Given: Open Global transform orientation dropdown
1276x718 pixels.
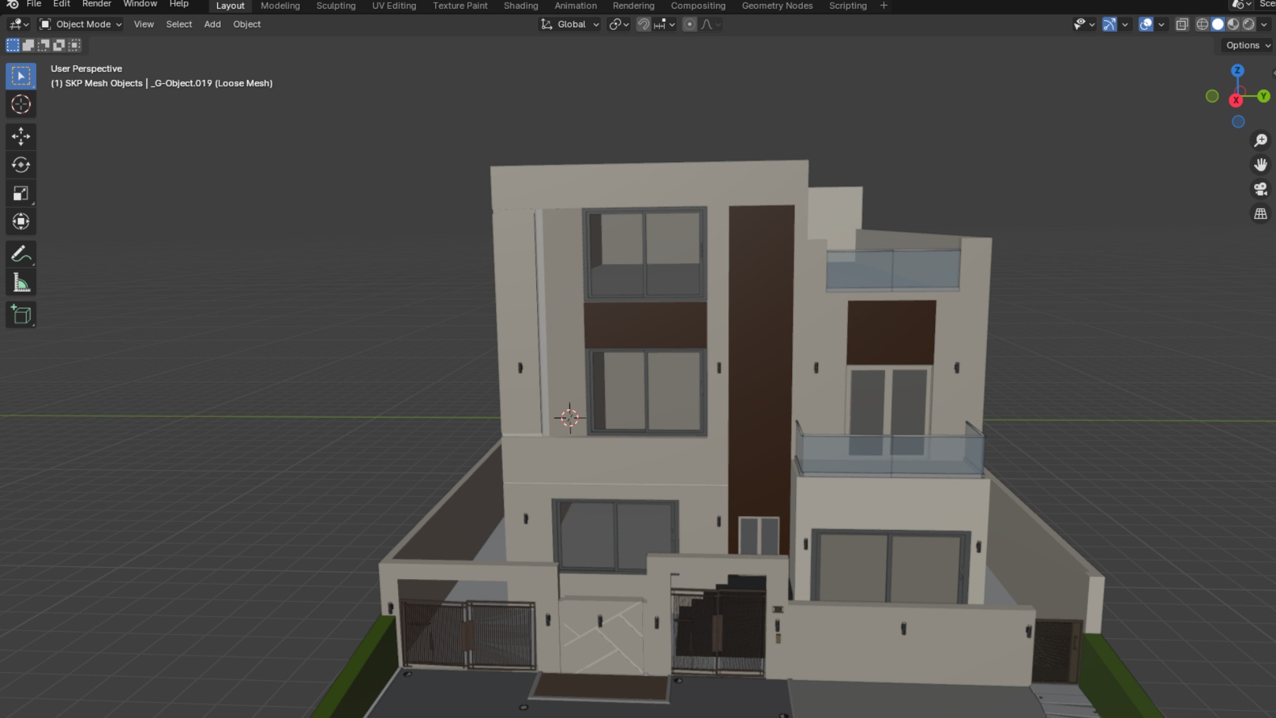Looking at the screenshot, I should (x=570, y=25).
